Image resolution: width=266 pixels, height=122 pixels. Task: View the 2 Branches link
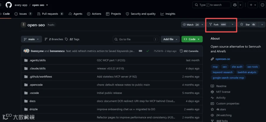pos(54,39)
